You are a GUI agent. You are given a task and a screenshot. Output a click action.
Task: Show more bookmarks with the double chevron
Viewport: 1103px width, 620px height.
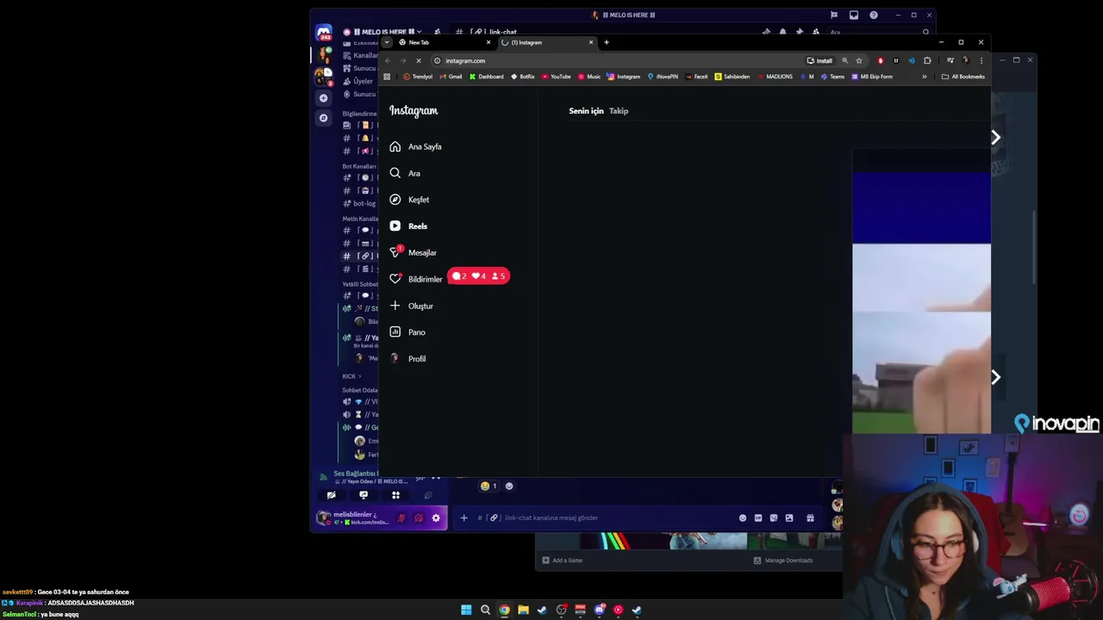924,77
